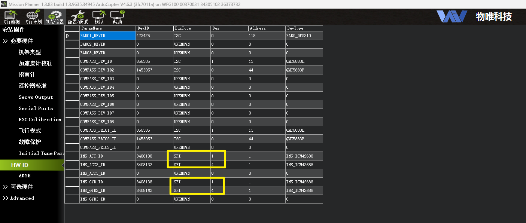Expand the 必要硬件 mandatory hardware section

(x=18, y=41)
